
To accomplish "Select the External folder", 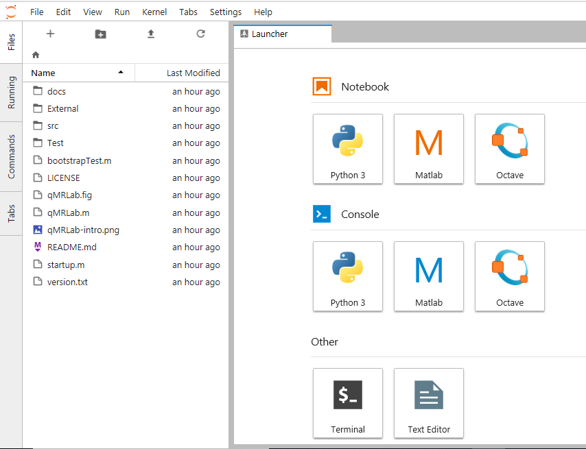I will pos(126,108).
